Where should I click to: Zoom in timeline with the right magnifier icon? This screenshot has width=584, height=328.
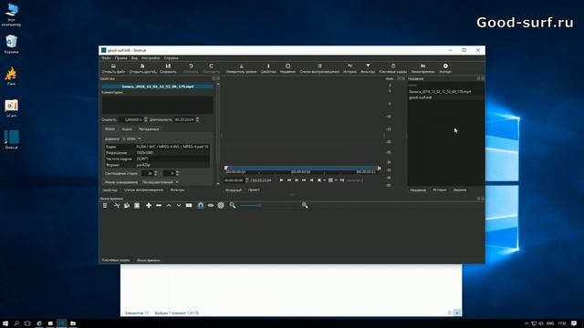305,205
